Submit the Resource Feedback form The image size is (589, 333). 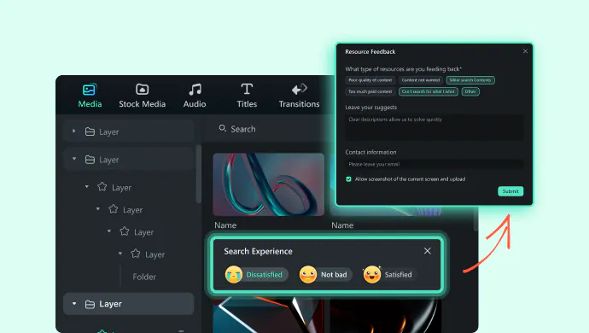tap(510, 191)
